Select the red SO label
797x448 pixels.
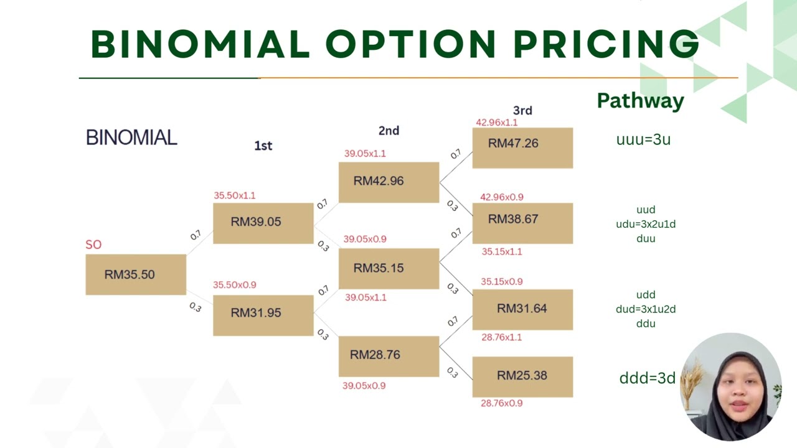coord(93,245)
